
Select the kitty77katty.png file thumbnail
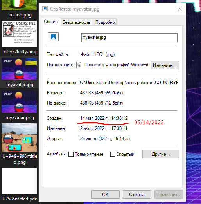[19, 34]
